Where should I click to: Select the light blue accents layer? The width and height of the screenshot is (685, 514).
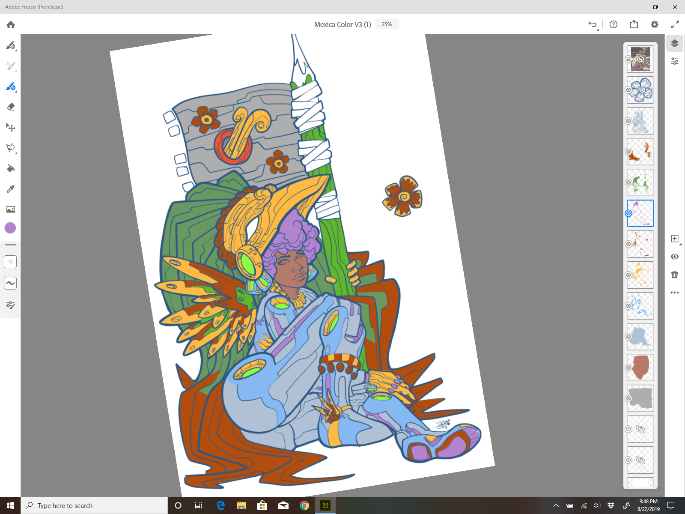pos(640,306)
